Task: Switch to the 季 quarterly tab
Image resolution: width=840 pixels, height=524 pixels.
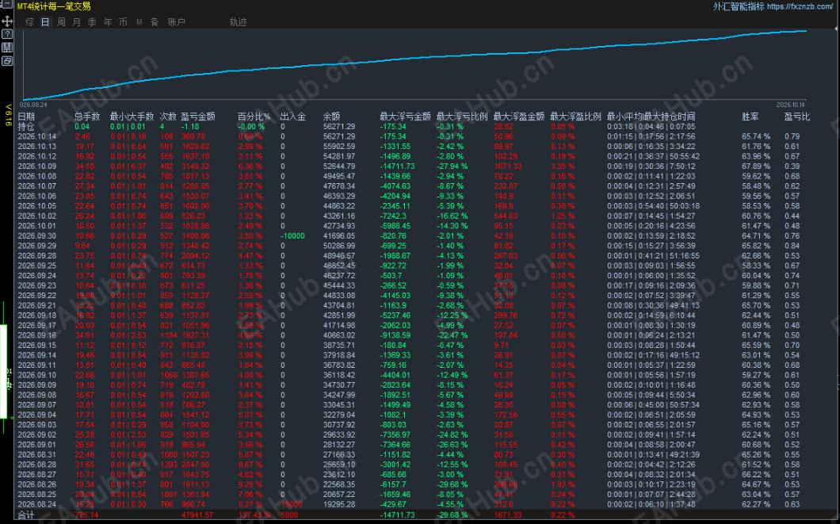Action: point(92,22)
